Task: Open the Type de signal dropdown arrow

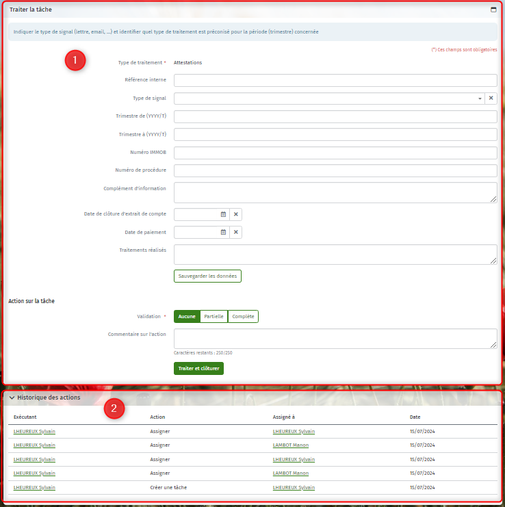Action: click(480, 99)
